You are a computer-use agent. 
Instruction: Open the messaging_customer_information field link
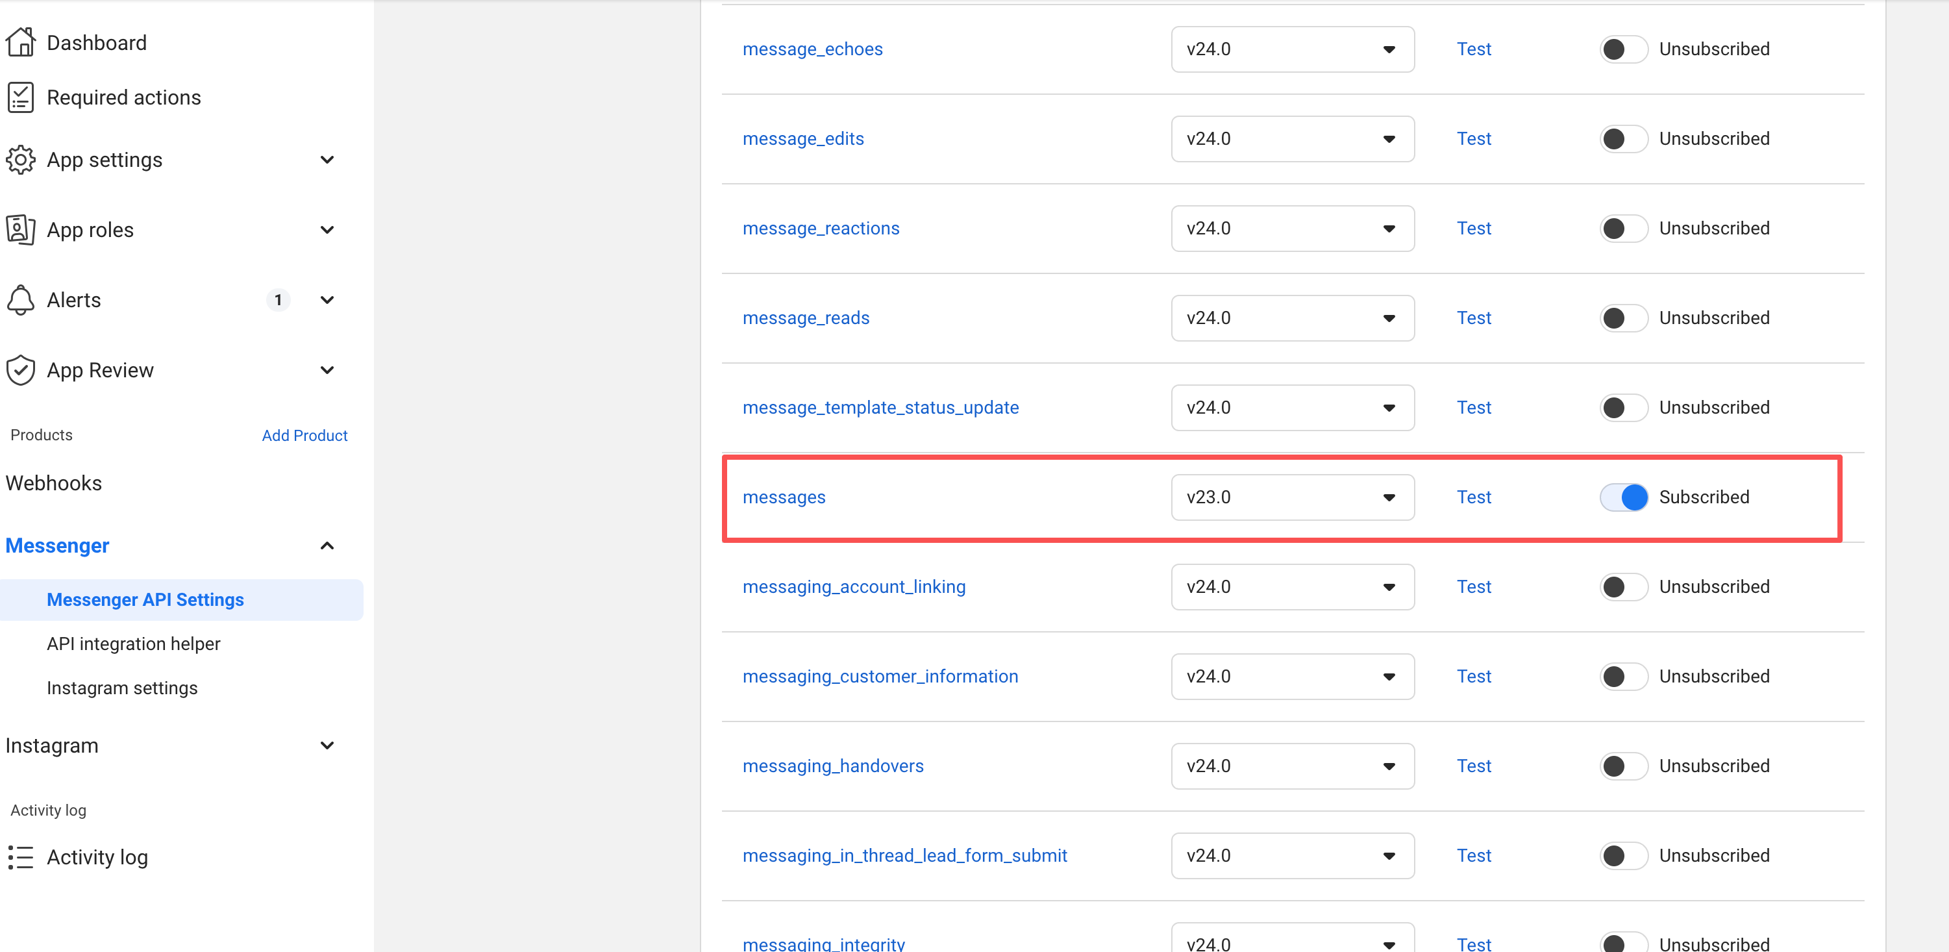click(x=880, y=676)
